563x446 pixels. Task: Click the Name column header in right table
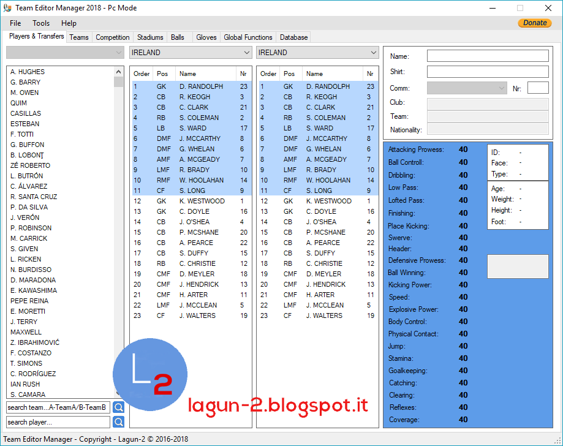point(333,74)
